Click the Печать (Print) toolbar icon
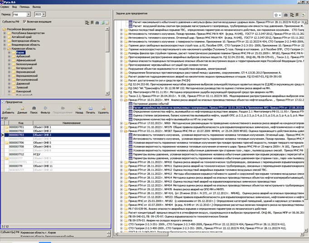Image resolution: width=309 pixels, height=243 pixels. pos(91,110)
